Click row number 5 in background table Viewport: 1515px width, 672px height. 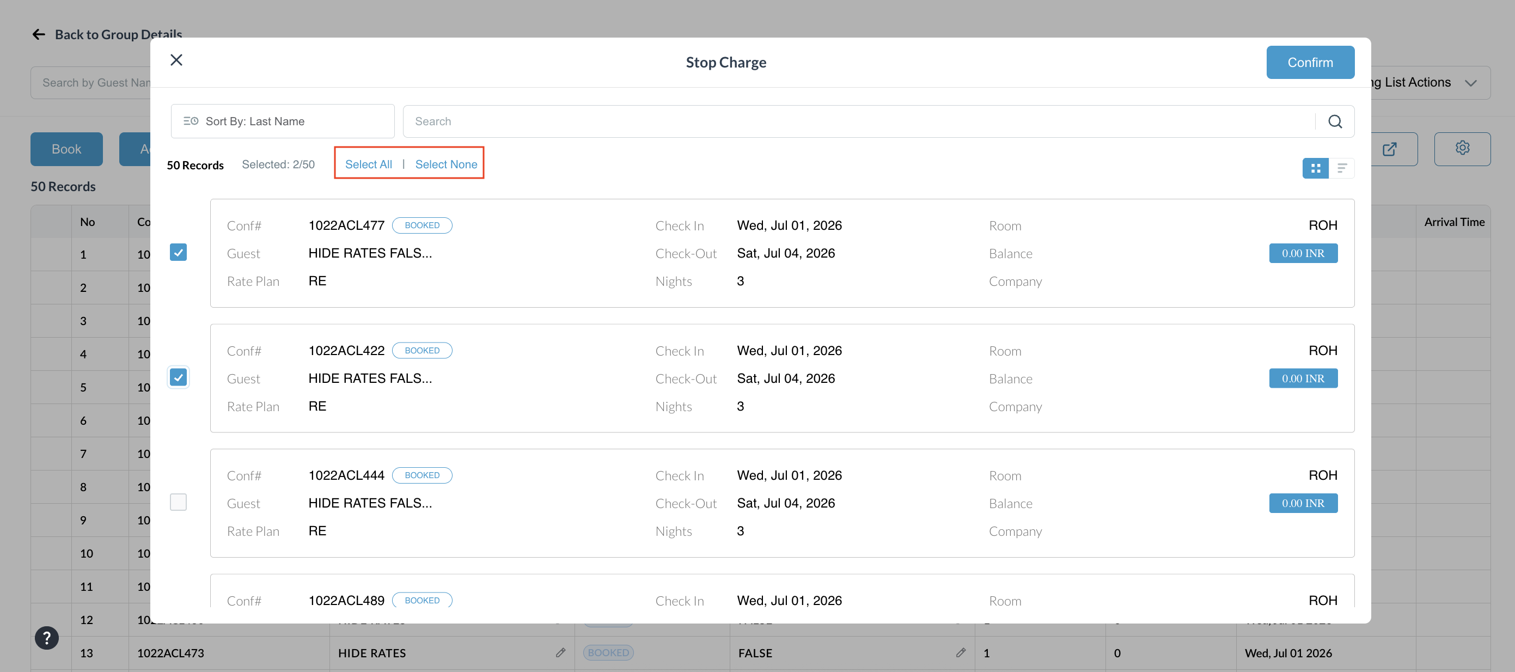[x=83, y=387]
